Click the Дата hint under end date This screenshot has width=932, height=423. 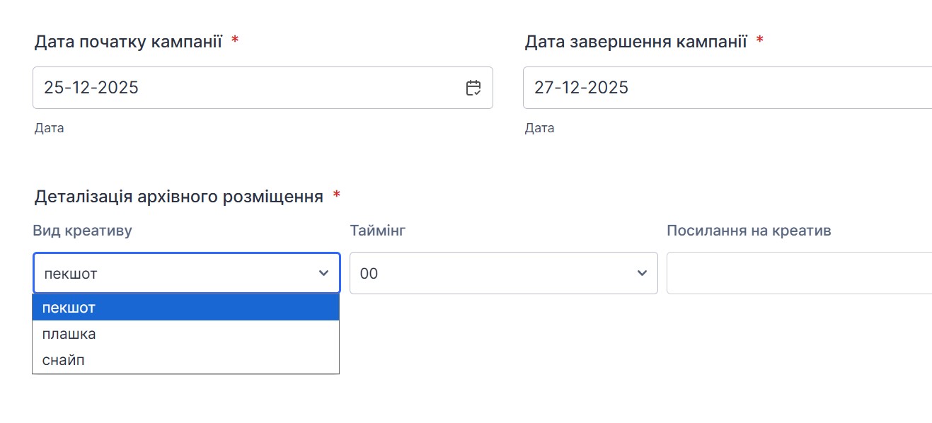[x=539, y=129]
